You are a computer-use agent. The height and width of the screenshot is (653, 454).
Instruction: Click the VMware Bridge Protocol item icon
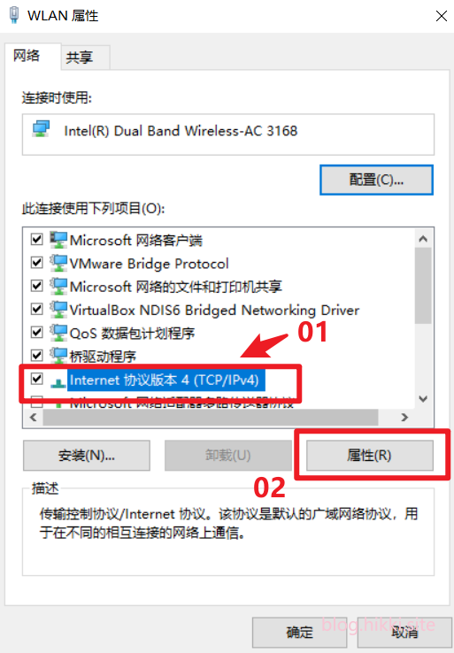[58, 263]
